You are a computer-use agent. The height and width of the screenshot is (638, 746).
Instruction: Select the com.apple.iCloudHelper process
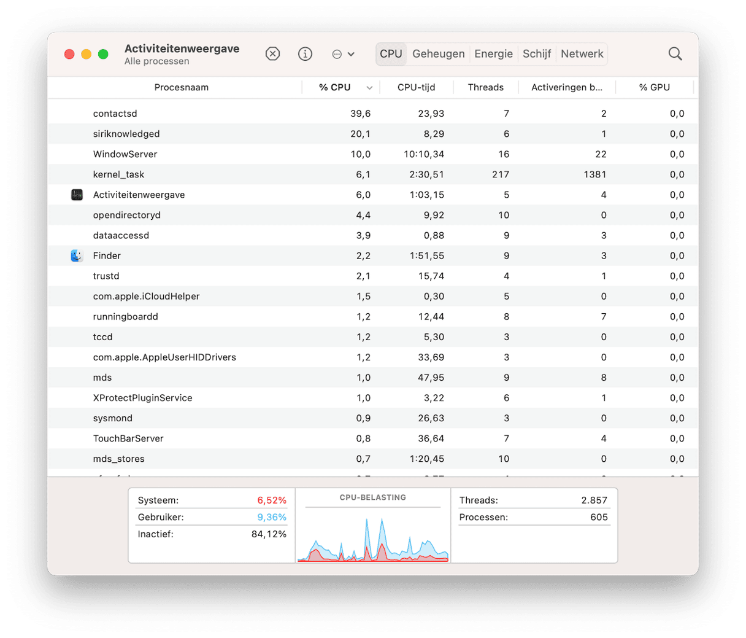373,296
